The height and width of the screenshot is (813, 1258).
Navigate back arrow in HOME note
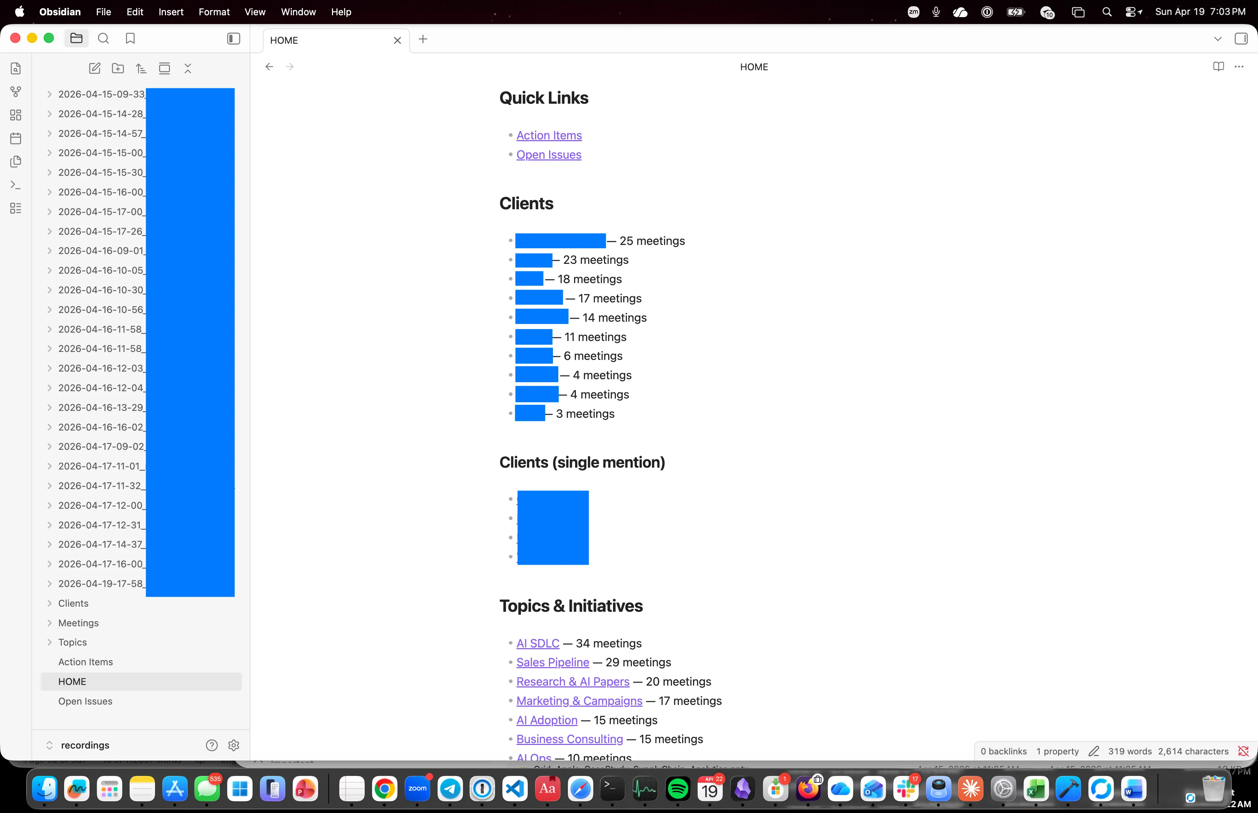269,67
